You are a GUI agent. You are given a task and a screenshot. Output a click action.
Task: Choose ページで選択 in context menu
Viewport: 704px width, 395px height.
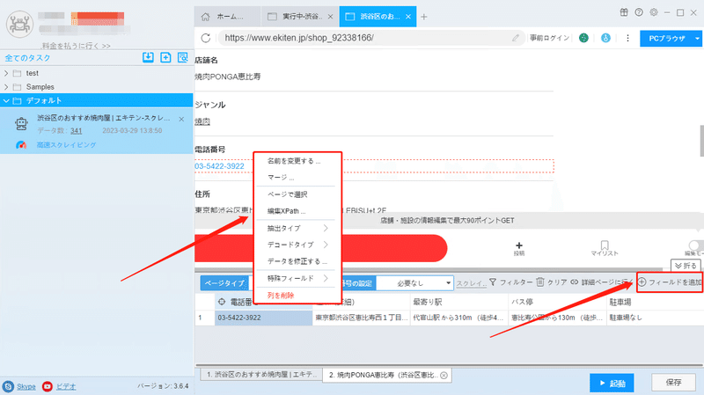pyautogui.click(x=288, y=194)
